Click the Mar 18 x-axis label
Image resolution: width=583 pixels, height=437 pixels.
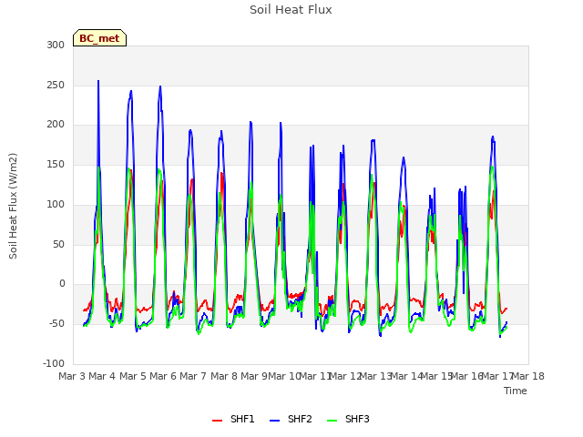528,376
